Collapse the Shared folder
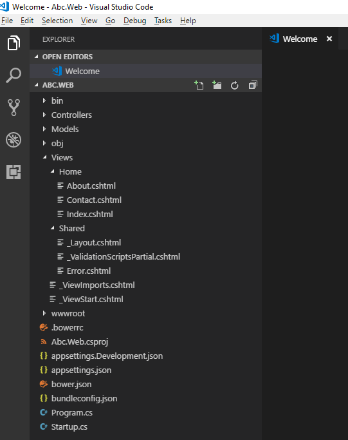Screen dimensions: 348x440 pyautogui.click(x=52, y=228)
